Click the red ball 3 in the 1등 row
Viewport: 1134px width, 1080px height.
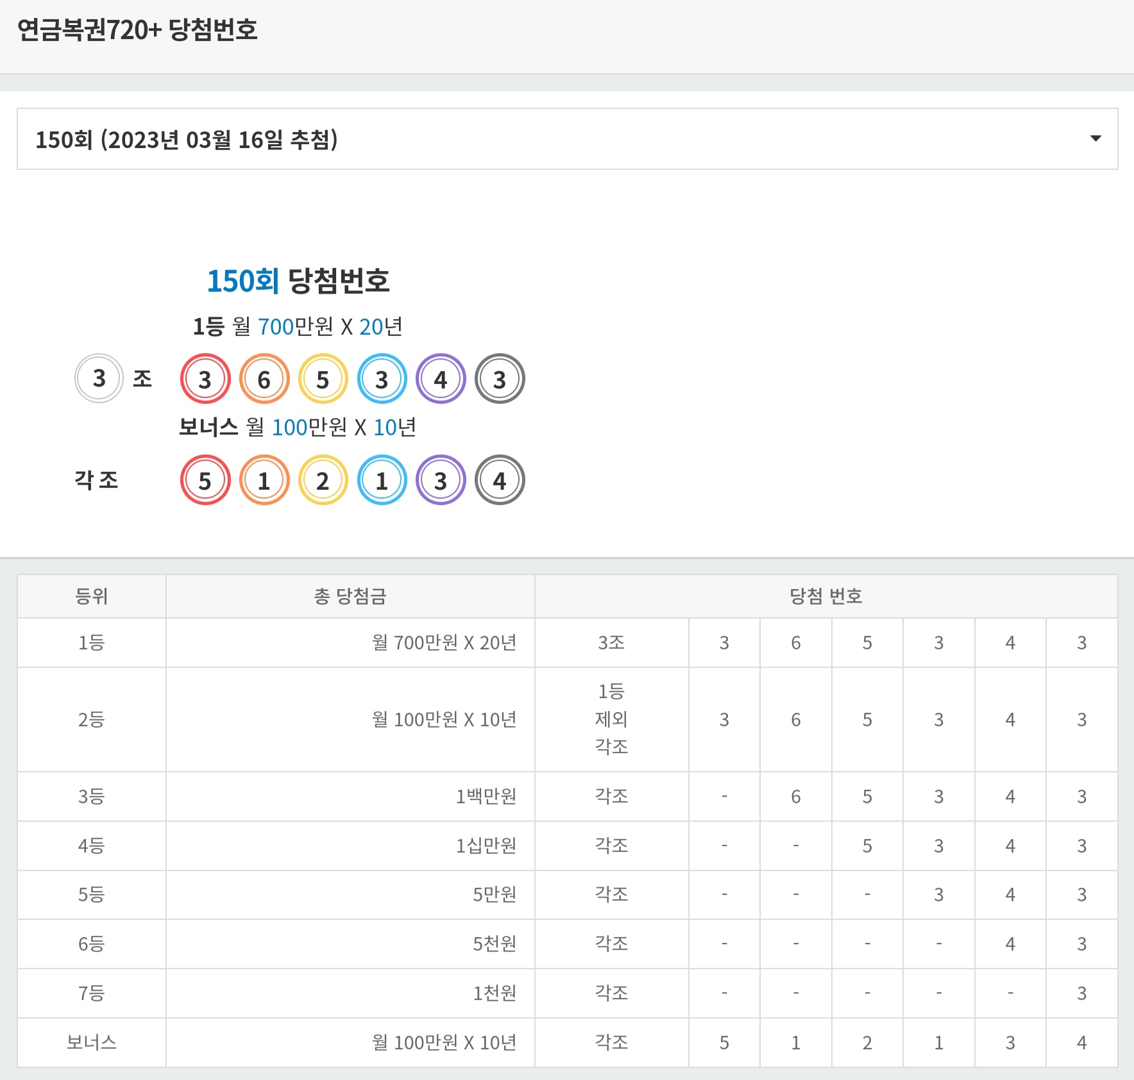tap(205, 379)
